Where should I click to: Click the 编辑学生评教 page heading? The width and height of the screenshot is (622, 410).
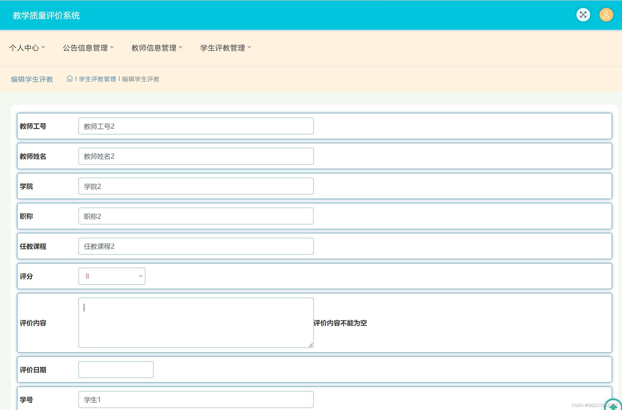click(x=32, y=79)
